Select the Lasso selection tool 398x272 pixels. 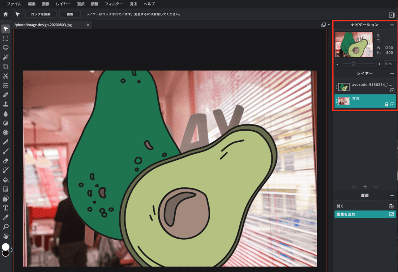coord(5,47)
